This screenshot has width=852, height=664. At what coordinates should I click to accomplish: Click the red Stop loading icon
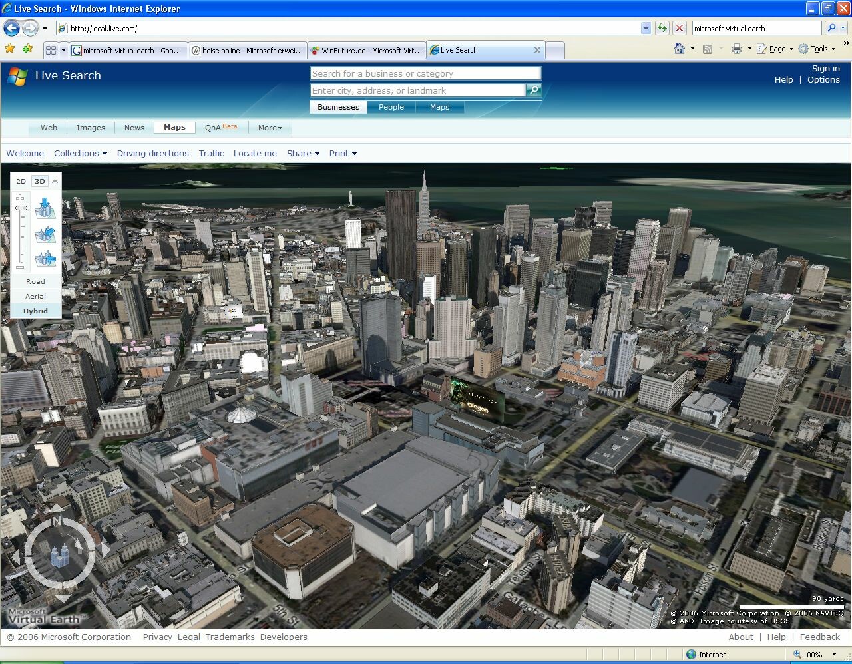pyautogui.click(x=679, y=28)
